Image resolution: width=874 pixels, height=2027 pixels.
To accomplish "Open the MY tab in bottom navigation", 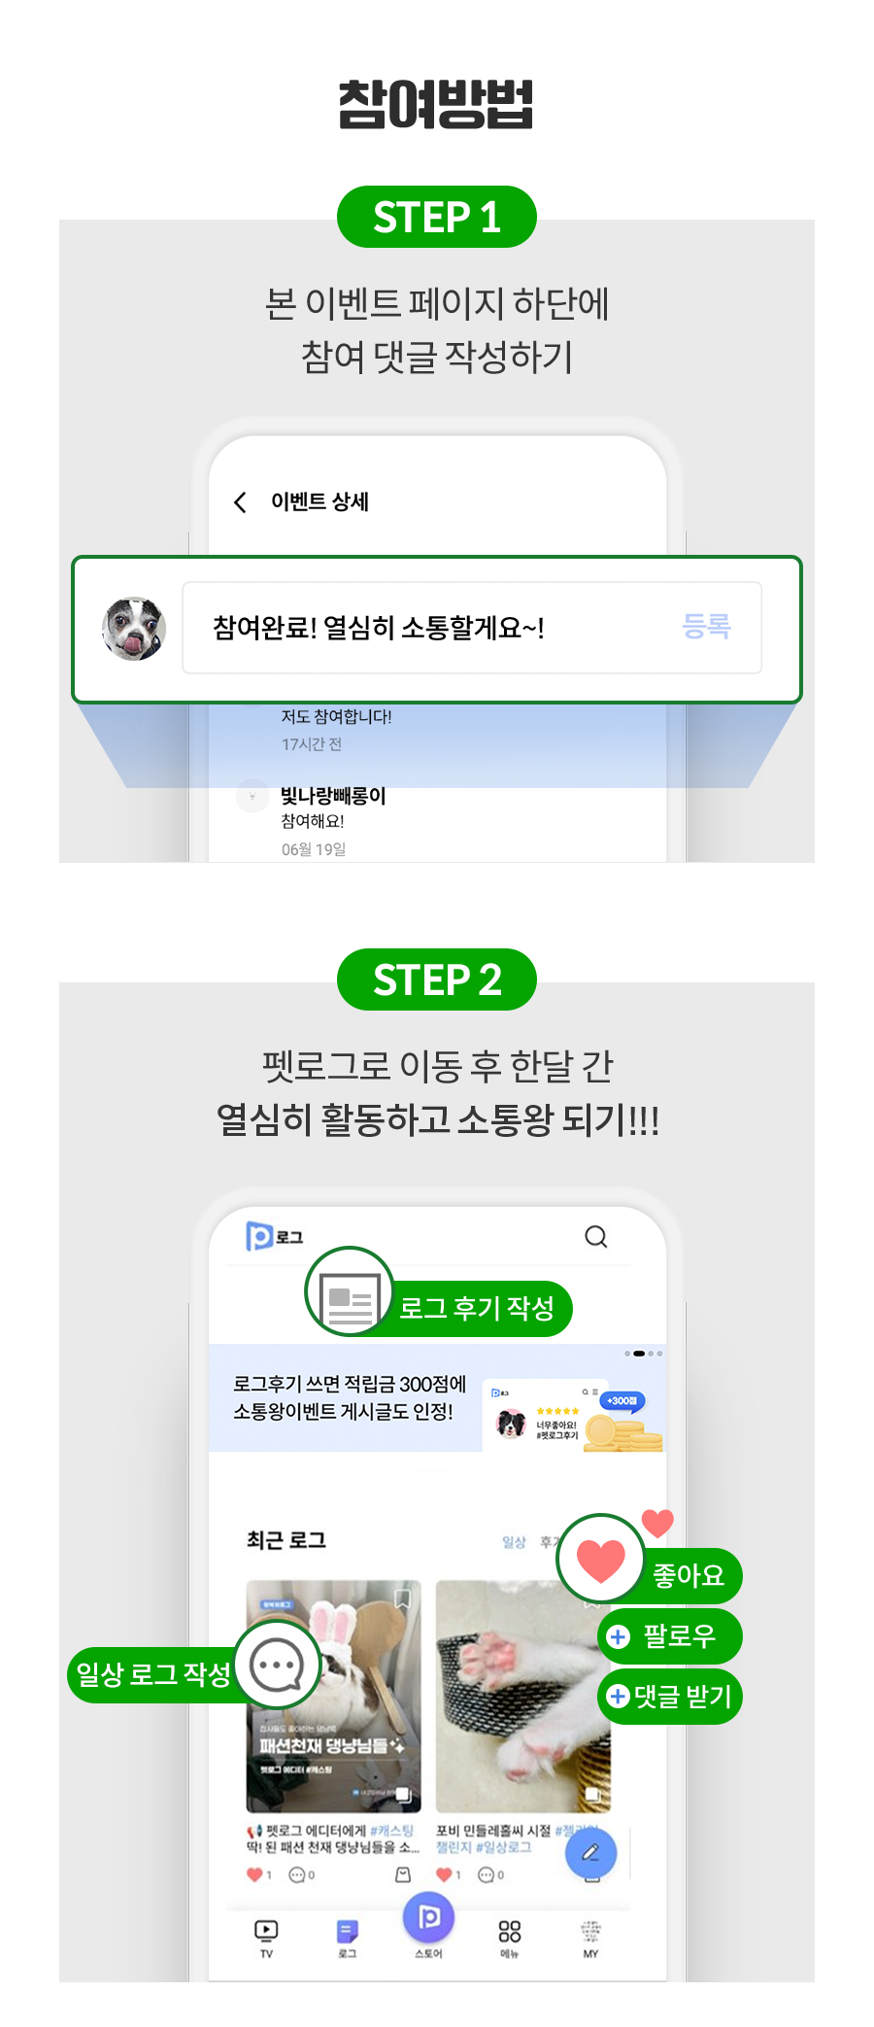I will pos(590,1938).
